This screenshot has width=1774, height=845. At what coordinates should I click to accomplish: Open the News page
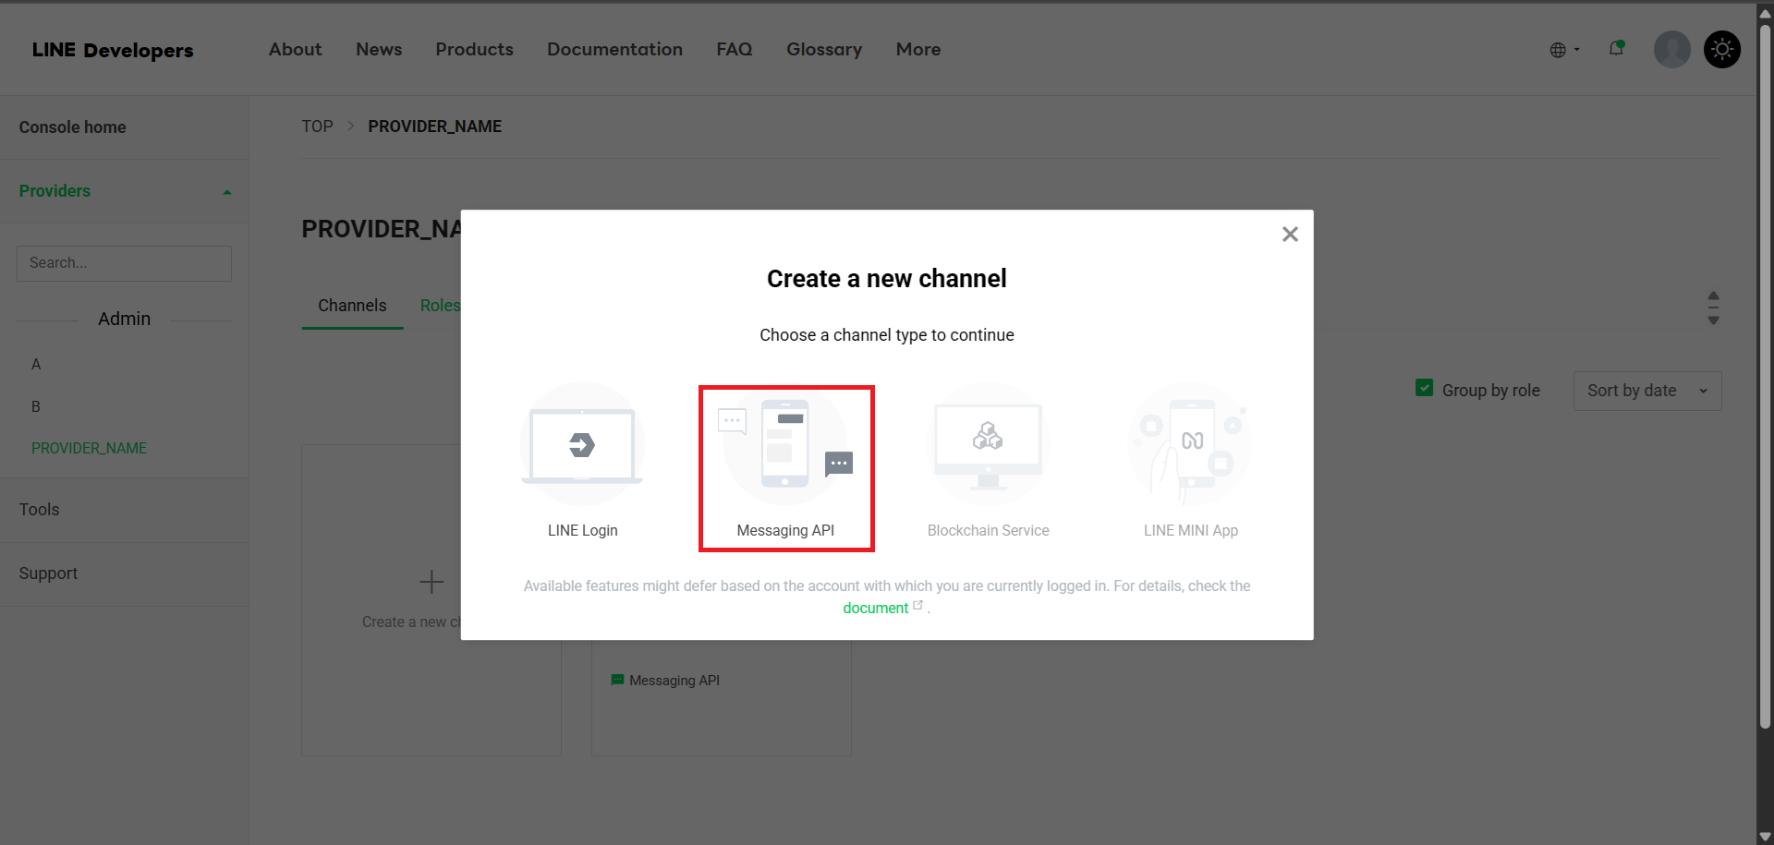379,50
